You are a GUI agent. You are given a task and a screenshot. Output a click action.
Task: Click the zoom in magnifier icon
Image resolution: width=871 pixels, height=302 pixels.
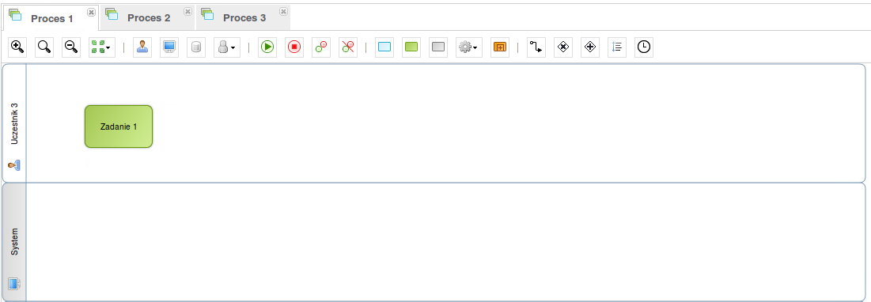pyautogui.click(x=17, y=47)
